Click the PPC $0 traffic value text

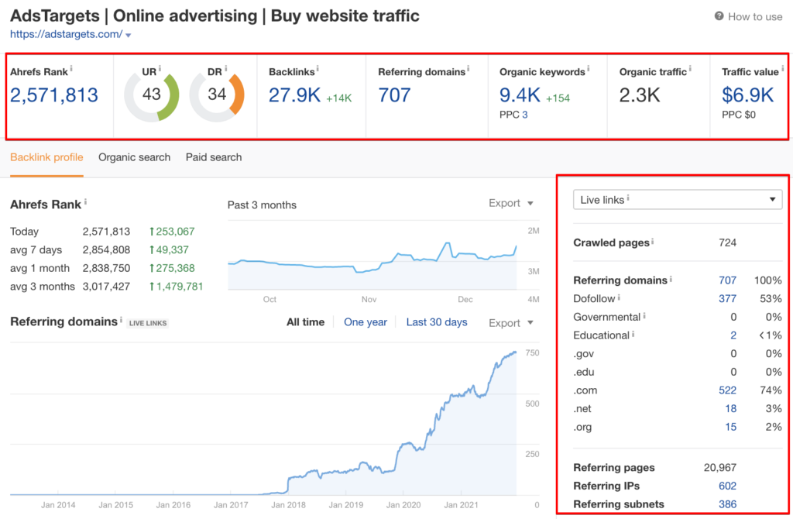tap(738, 115)
